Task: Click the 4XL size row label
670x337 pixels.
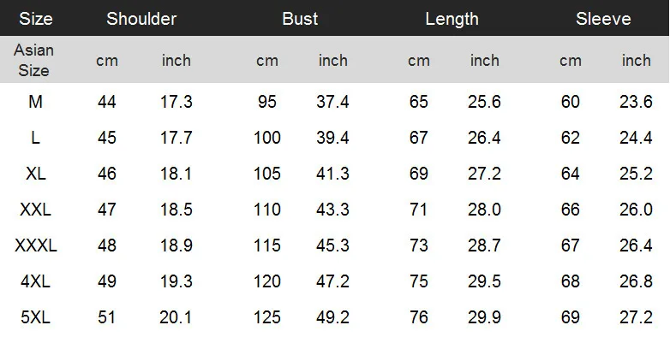Action: (35, 281)
